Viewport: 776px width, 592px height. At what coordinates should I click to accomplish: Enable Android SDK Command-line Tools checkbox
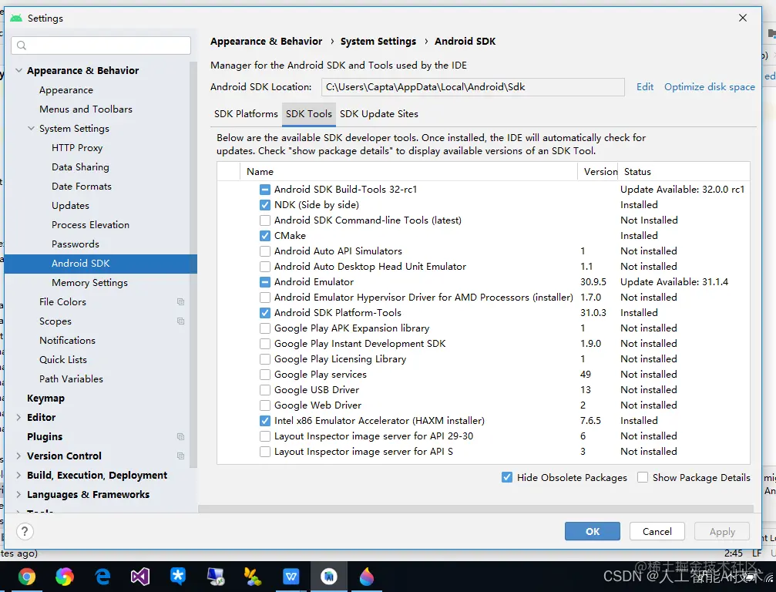[265, 220]
